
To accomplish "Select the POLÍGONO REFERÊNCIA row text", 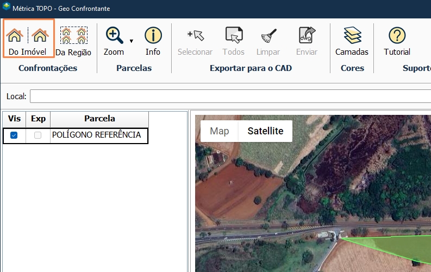I will click(97, 135).
